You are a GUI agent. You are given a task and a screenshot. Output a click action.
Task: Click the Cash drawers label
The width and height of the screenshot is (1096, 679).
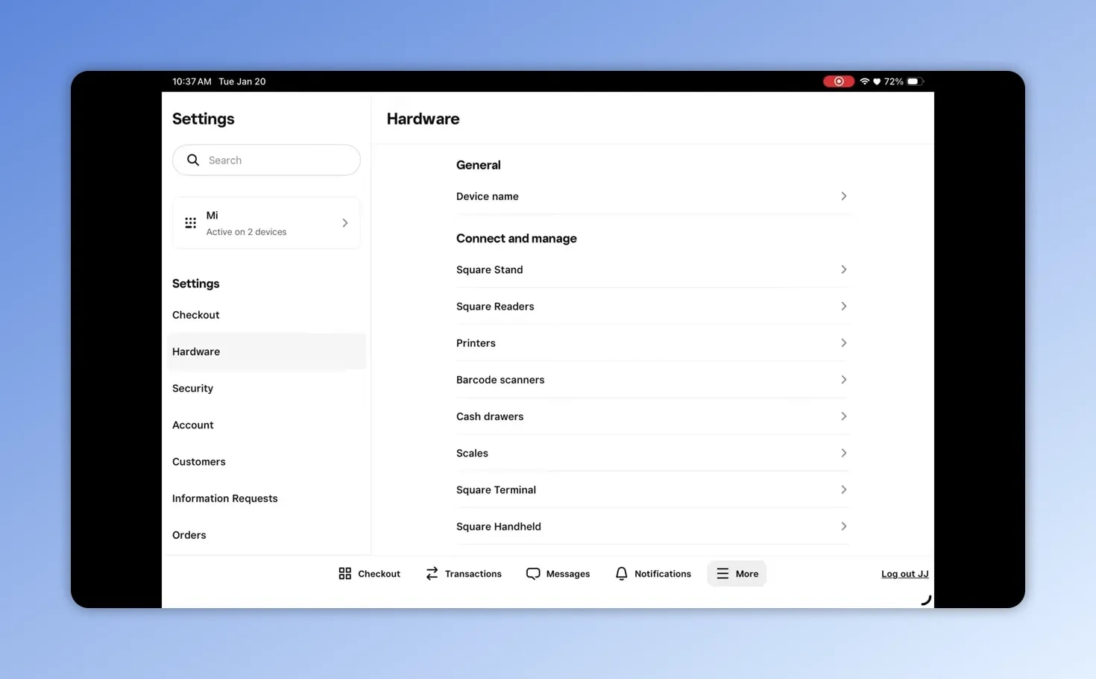click(x=490, y=416)
